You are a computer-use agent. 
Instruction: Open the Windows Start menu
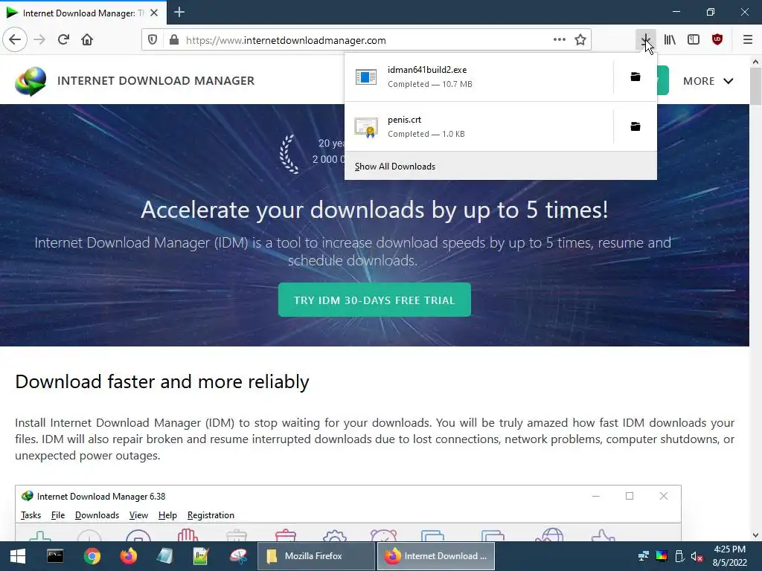[18, 556]
